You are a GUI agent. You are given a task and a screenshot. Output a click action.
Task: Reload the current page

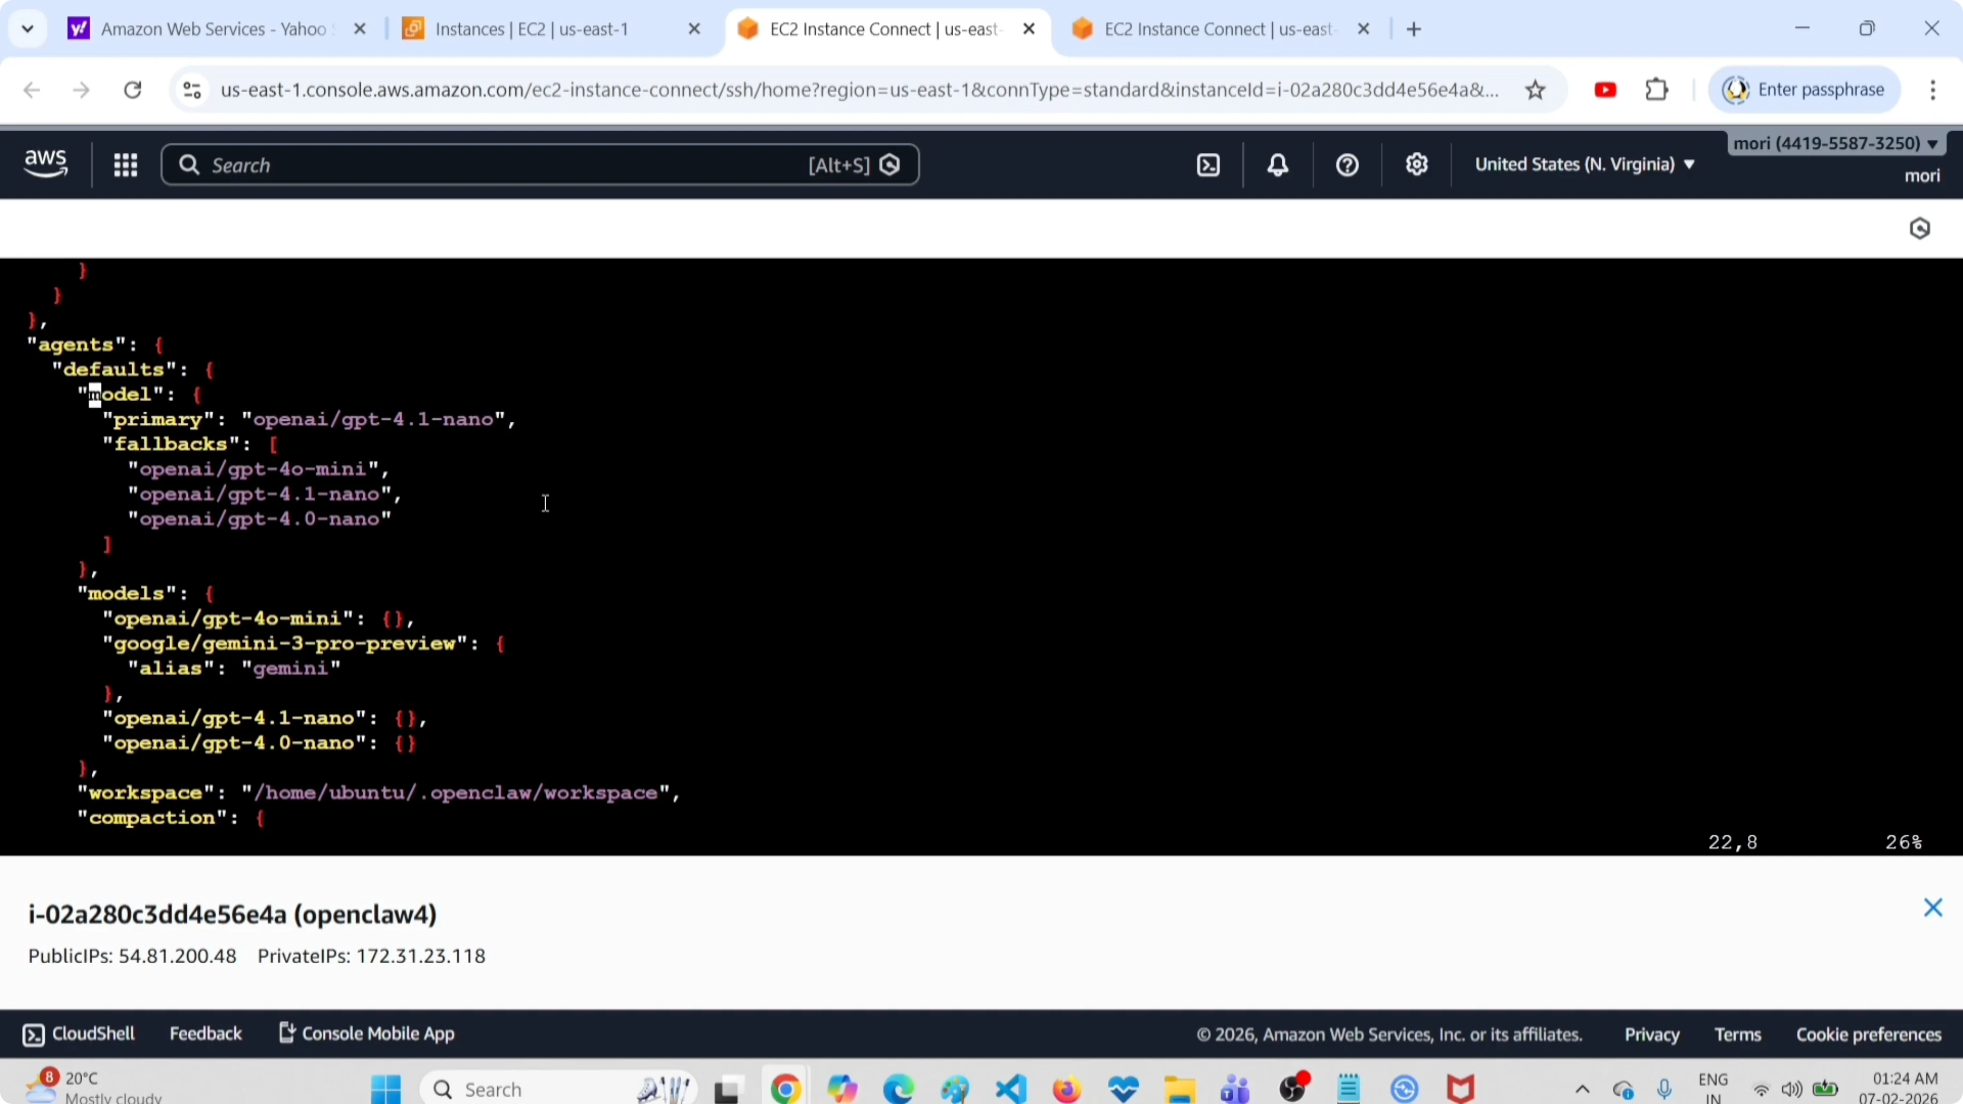coord(132,89)
